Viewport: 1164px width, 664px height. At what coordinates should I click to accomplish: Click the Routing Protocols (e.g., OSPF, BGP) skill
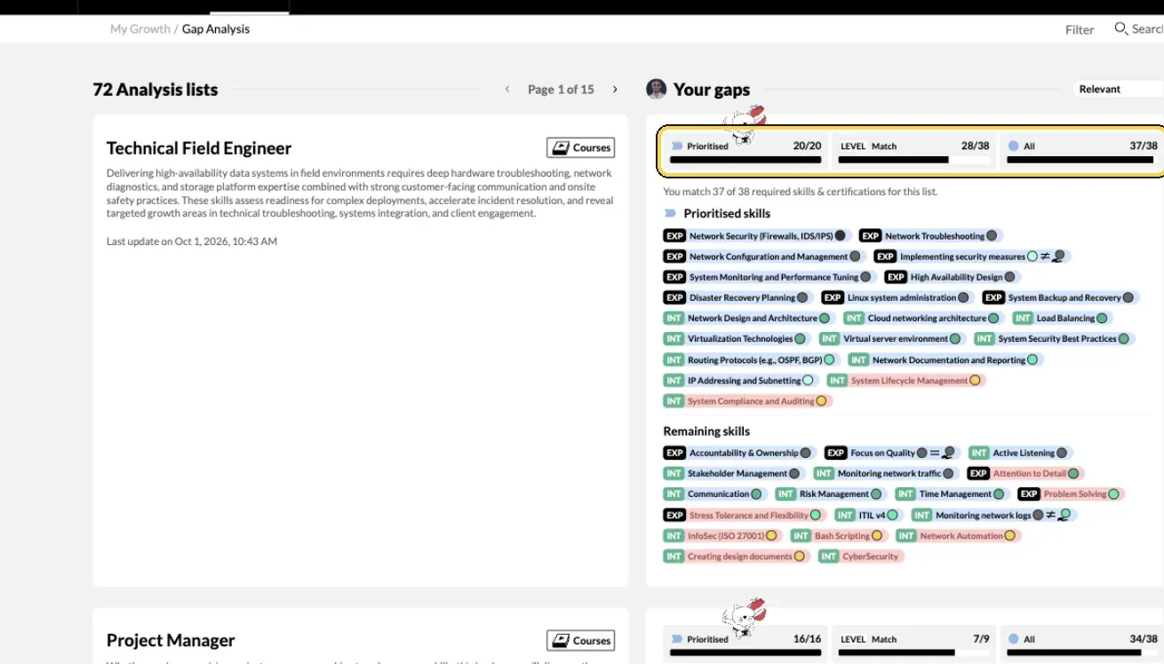tap(752, 360)
